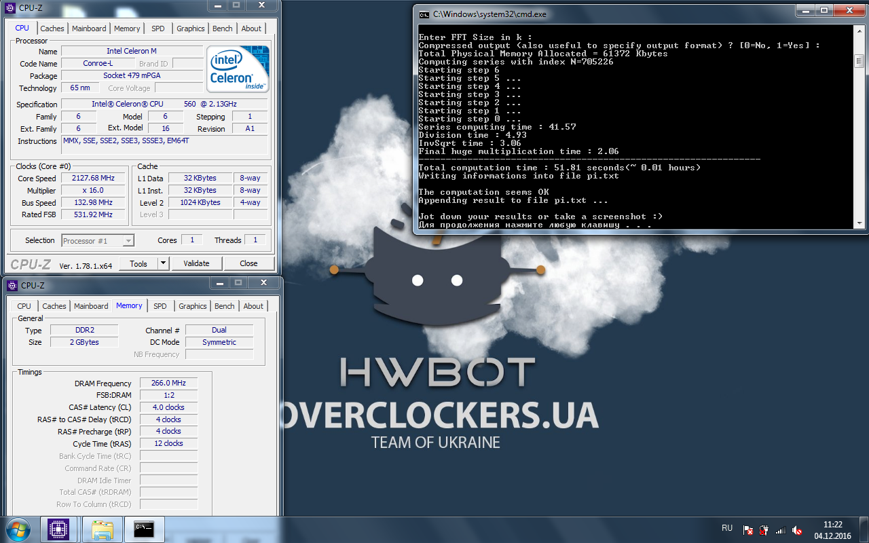Click the Tools button in CPU-Z
Screen dimensions: 869x543
[x=138, y=263]
